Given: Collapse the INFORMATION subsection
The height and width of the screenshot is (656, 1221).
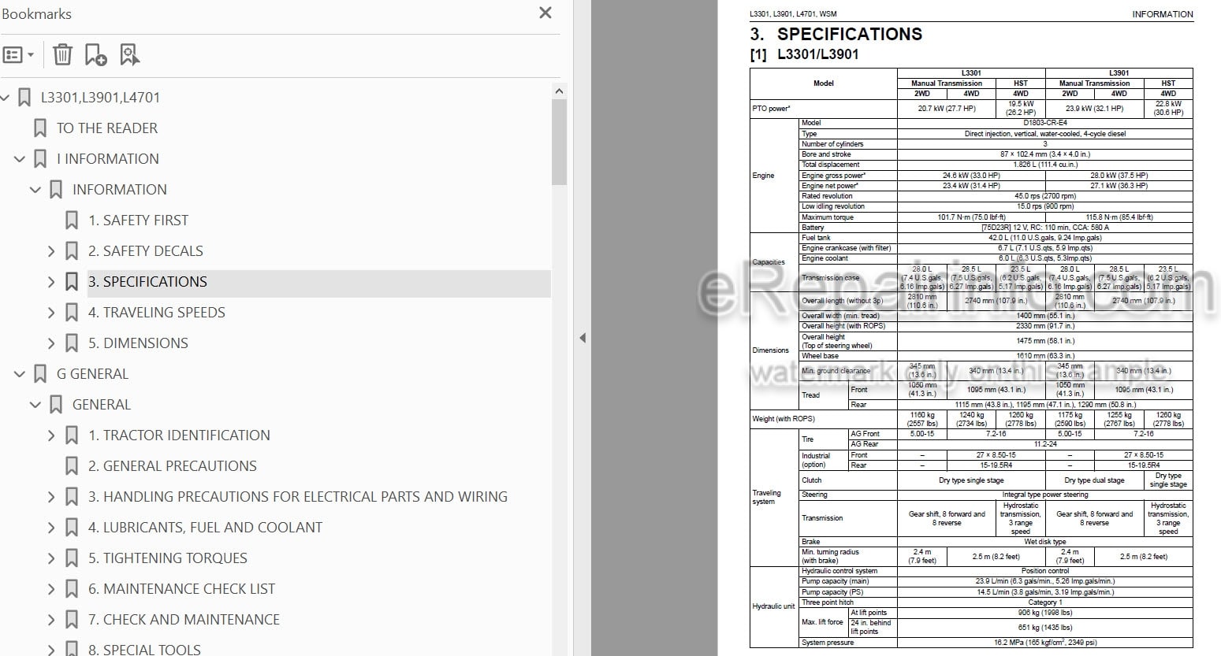Looking at the screenshot, I should coord(35,190).
